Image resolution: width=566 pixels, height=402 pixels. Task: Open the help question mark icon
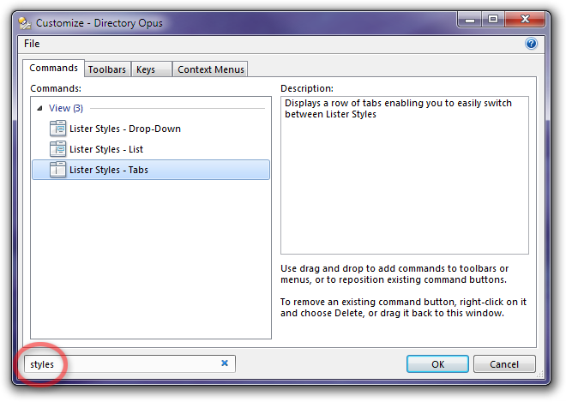[x=531, y=44]
